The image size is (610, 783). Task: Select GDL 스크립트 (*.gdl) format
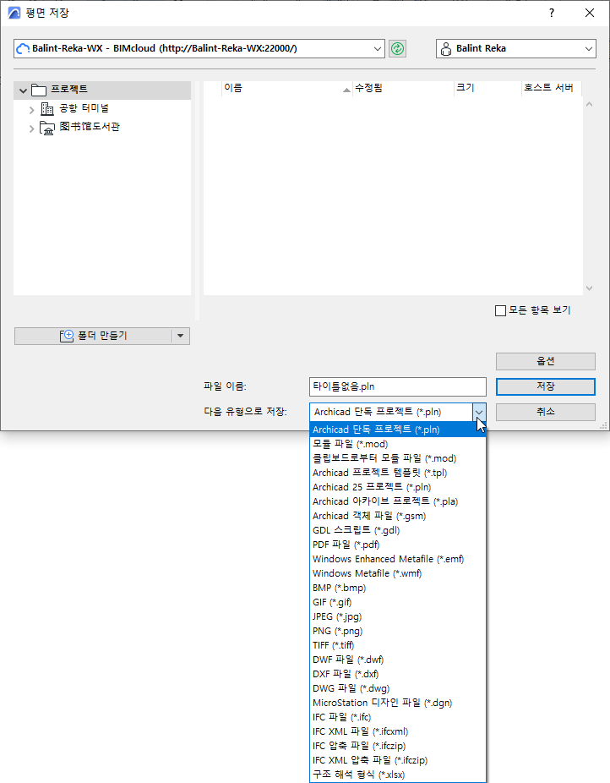[x=398, y=530]
